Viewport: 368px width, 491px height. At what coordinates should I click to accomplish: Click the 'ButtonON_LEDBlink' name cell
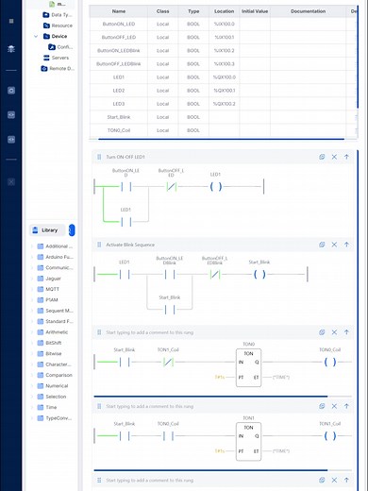(x=119, y=50)
